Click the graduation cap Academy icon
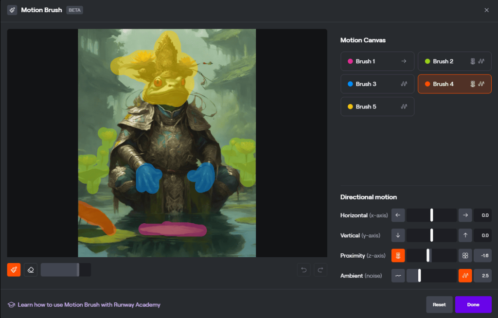The width and height of the screenshot is (498, 318). [12, 305]
